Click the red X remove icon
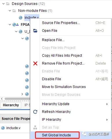112x139 pixels. 35,63
